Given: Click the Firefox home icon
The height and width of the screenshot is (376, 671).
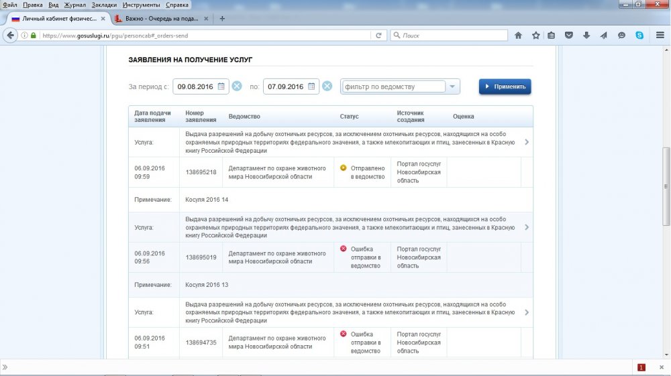Looking at the screenshot, I should (x=518, y=36).
